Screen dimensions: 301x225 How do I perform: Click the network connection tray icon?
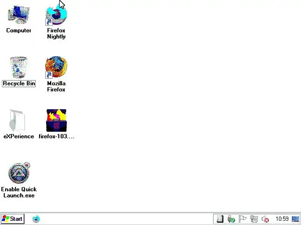click(254, 219)
